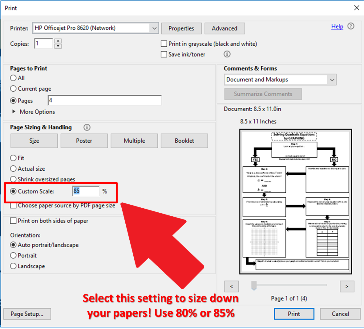This screenshot has width=364, height=329.
Task: Open the Help link
Action: 337,27
